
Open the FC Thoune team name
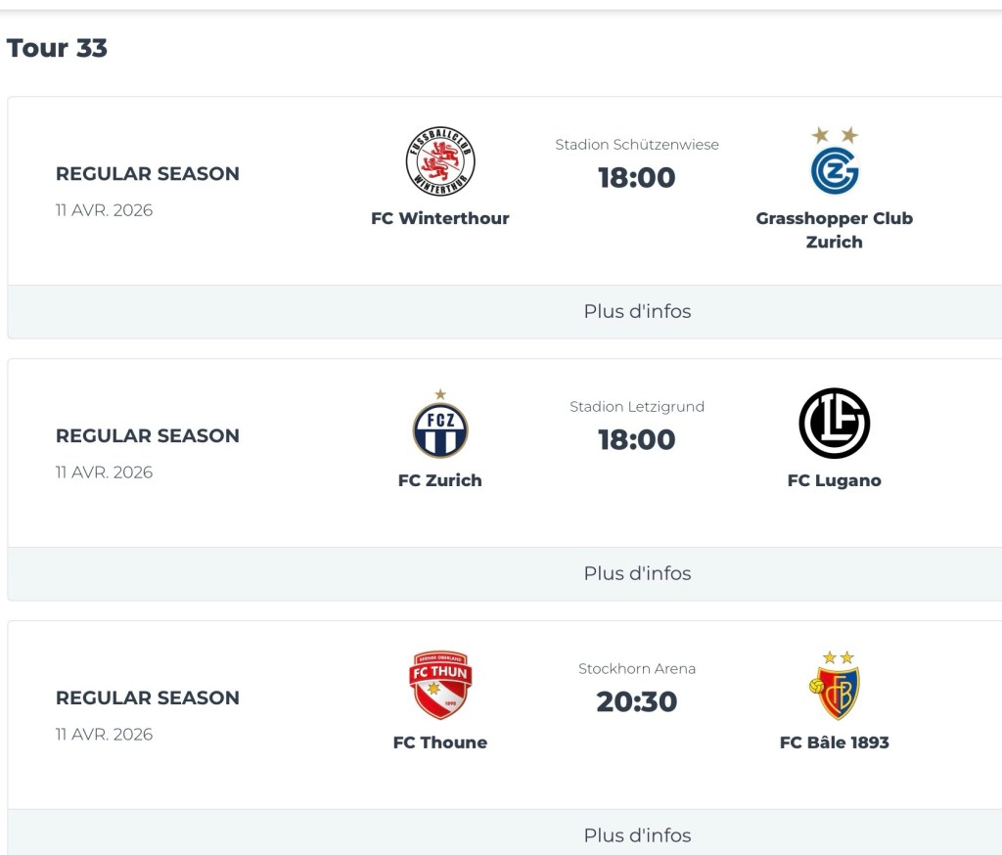coord(440,742)
